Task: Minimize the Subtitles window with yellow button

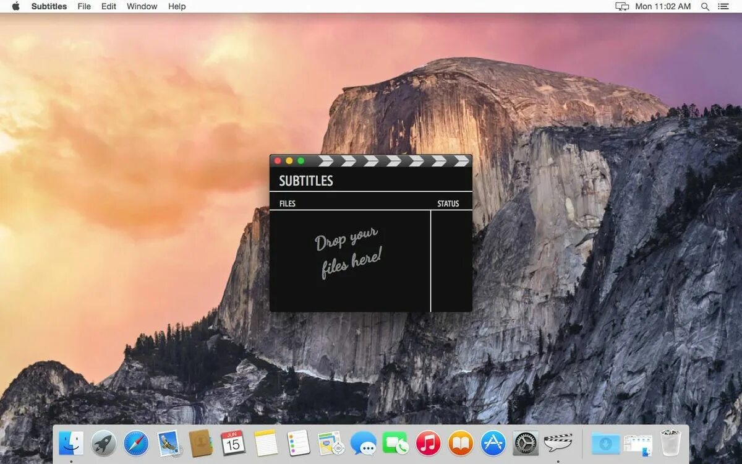Action: [x=289, y=161]
